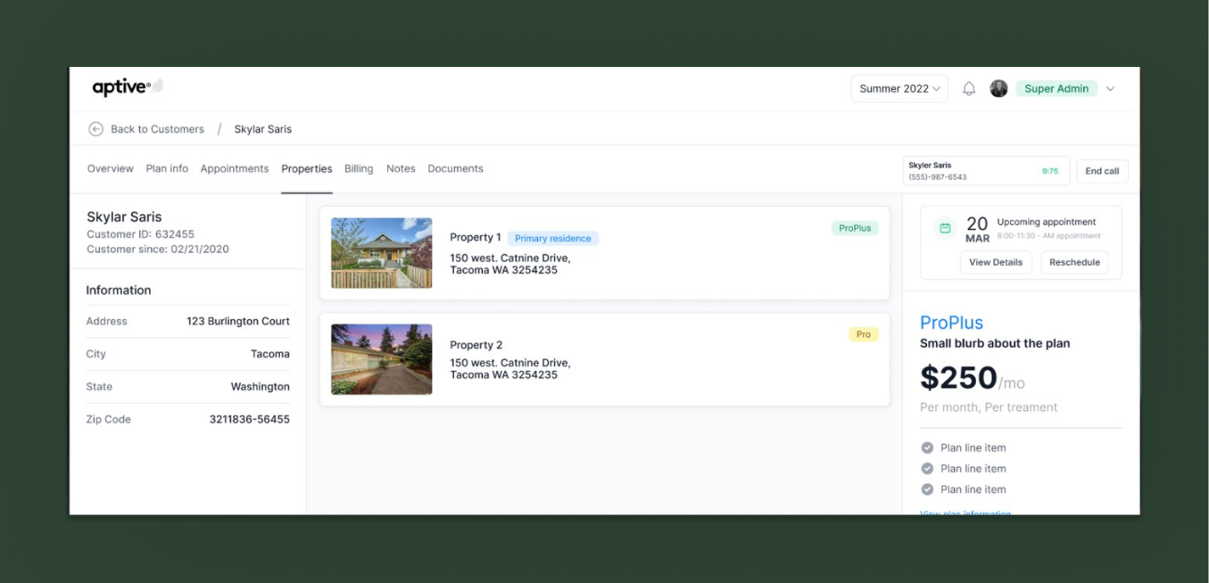The width and height of the screenshot is (1209, 583).
Task: Click the ProPlus plan title
Action: (951, 323)
